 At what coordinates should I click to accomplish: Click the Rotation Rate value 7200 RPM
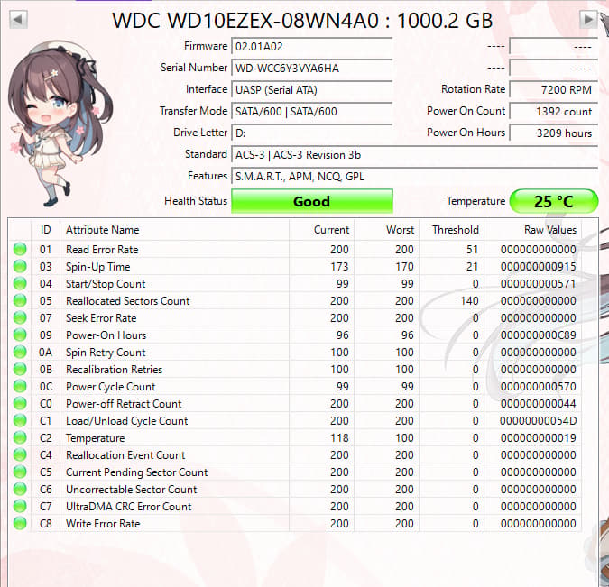pos(553,90)
